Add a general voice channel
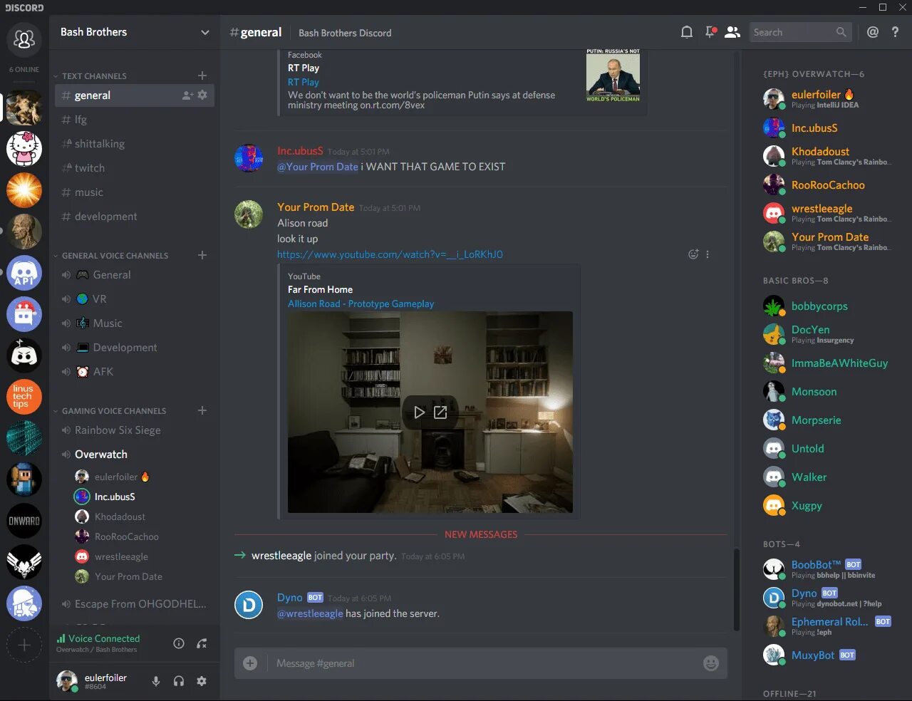The width and height of the screenshot is (912, 701). click(202, 255)
